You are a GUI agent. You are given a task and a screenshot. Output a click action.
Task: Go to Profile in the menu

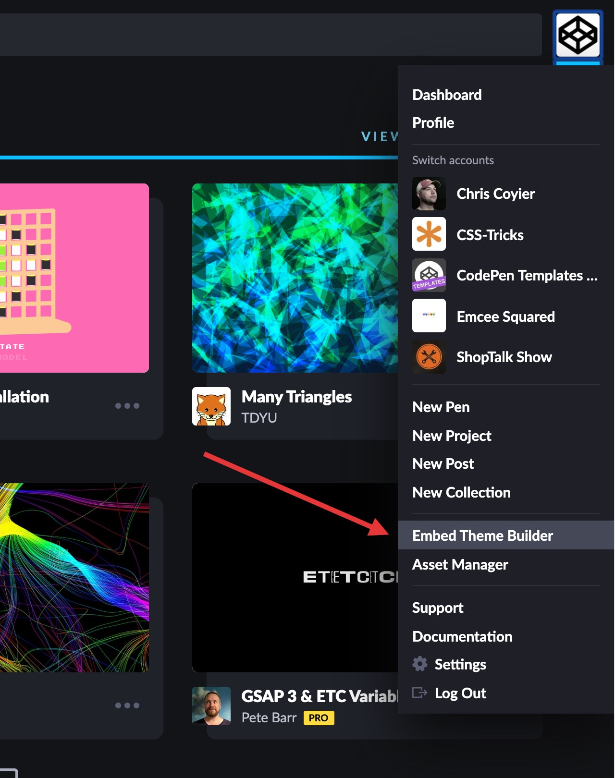click(433, 122)
